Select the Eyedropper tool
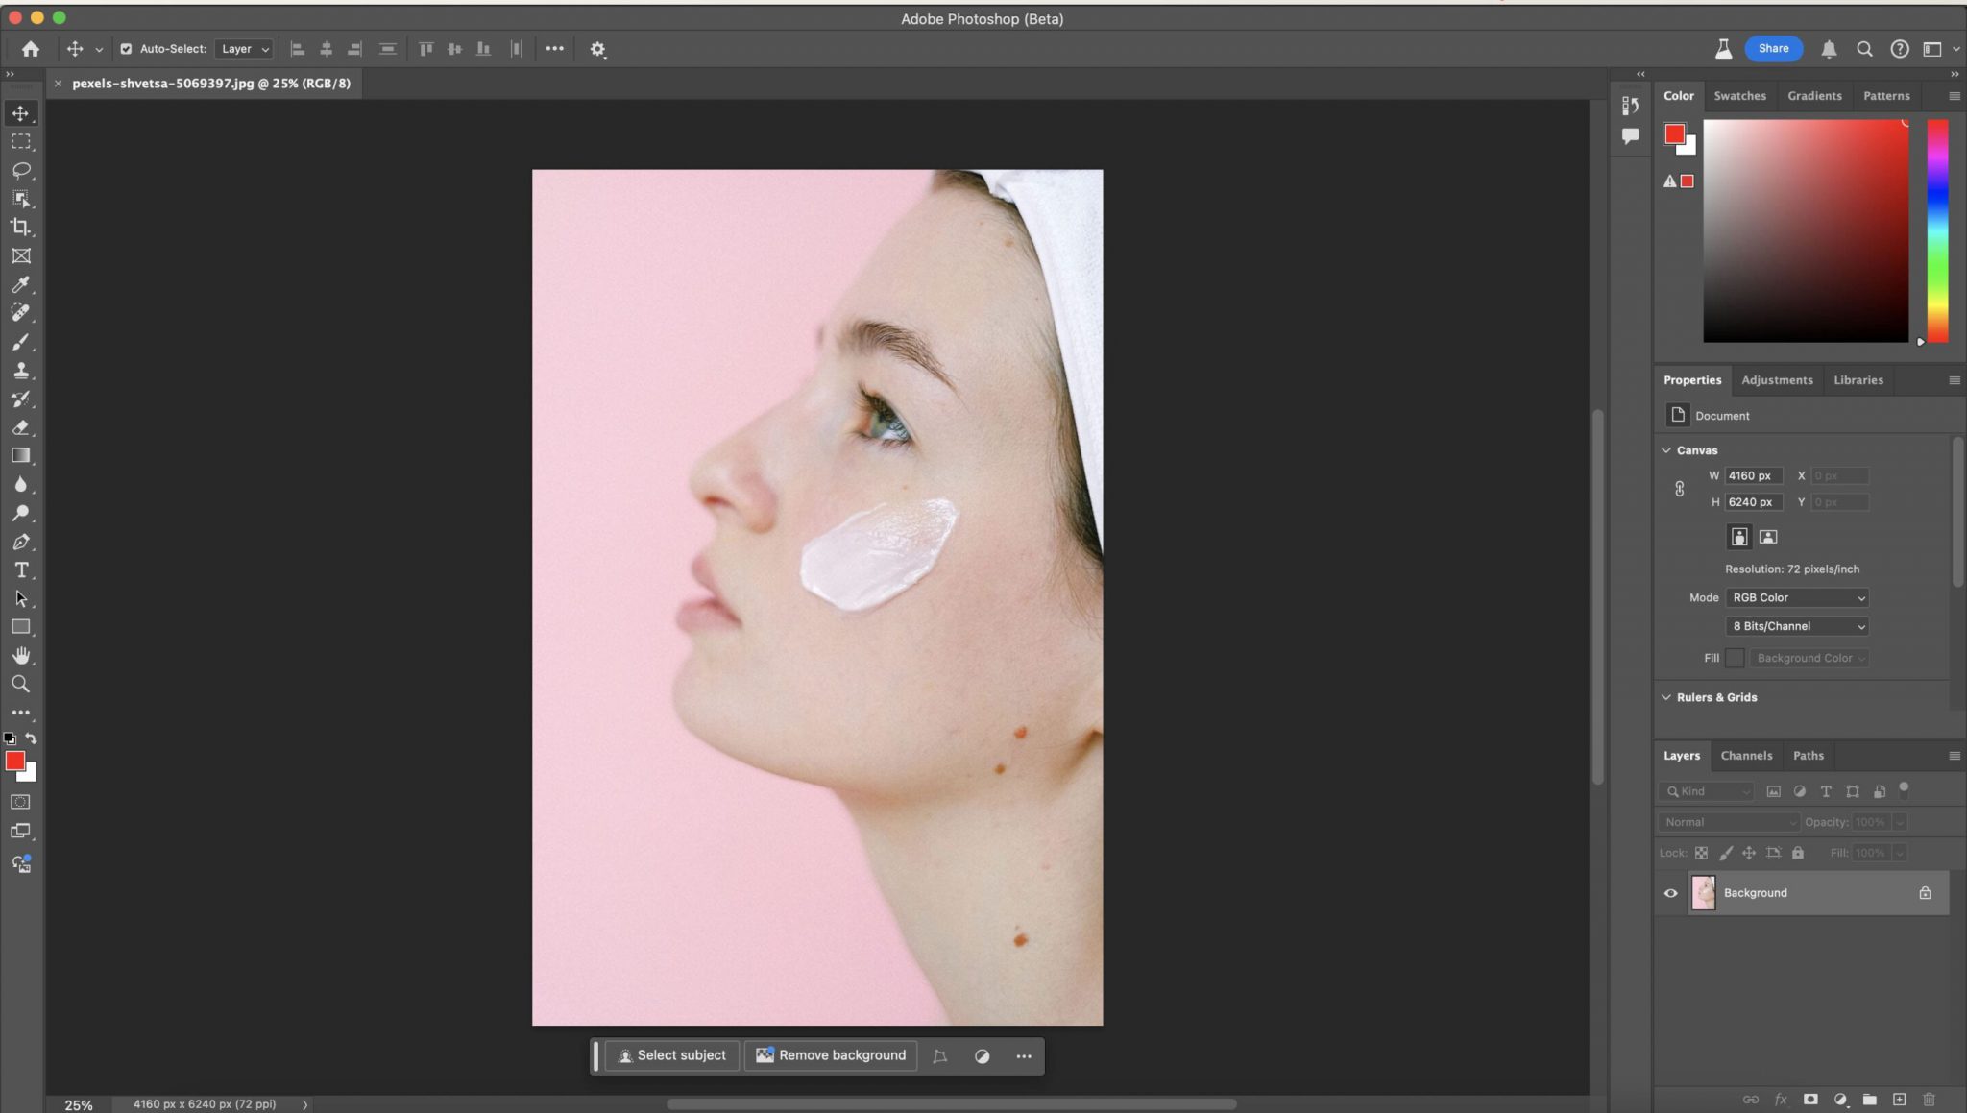Viewport: 1967px width, 1113px height. 21,284
